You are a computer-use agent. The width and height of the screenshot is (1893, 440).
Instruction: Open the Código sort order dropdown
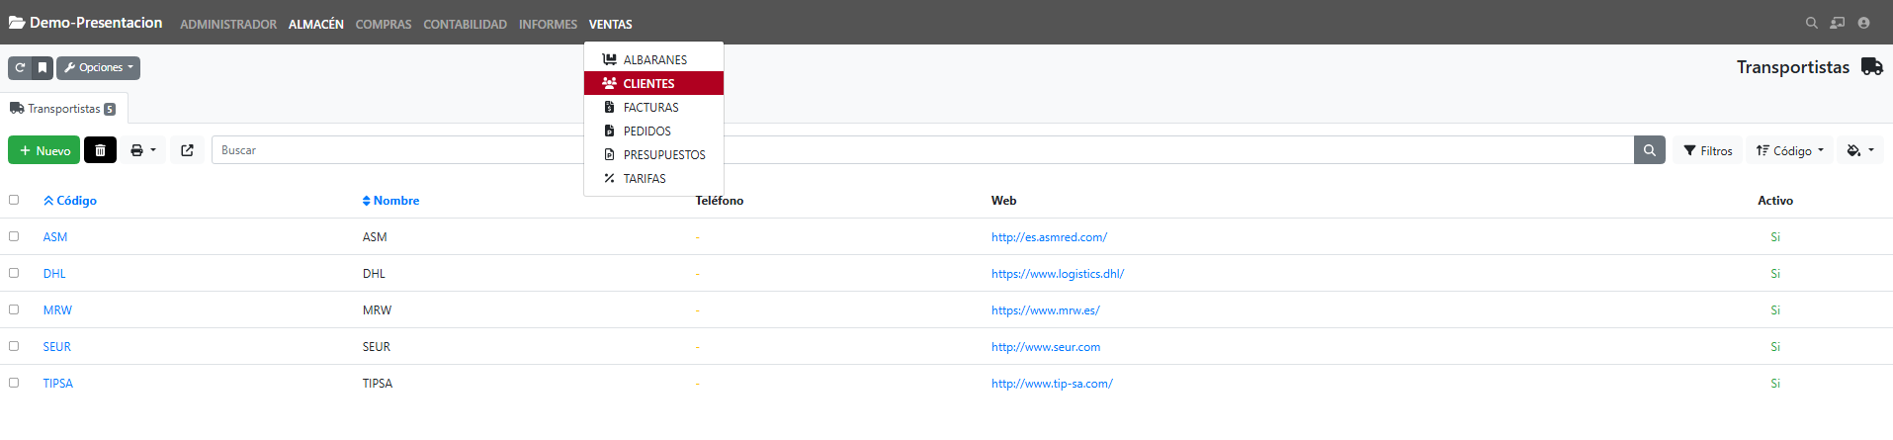(x=1789, y=150)
